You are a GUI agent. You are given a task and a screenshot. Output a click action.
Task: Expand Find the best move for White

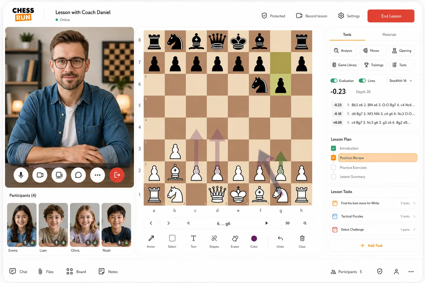(374, 203)
